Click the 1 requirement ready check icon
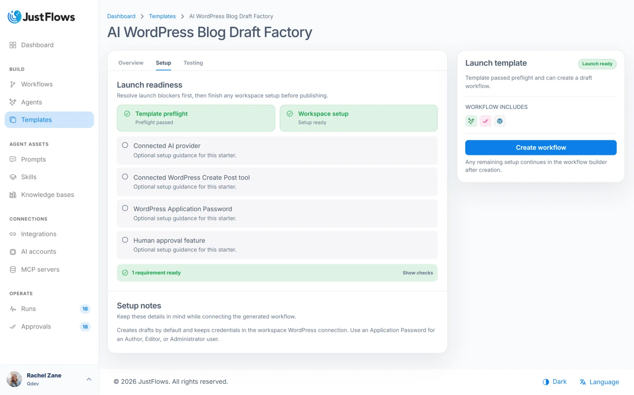This screenshot has height=395, width=634. click(125, 273)
